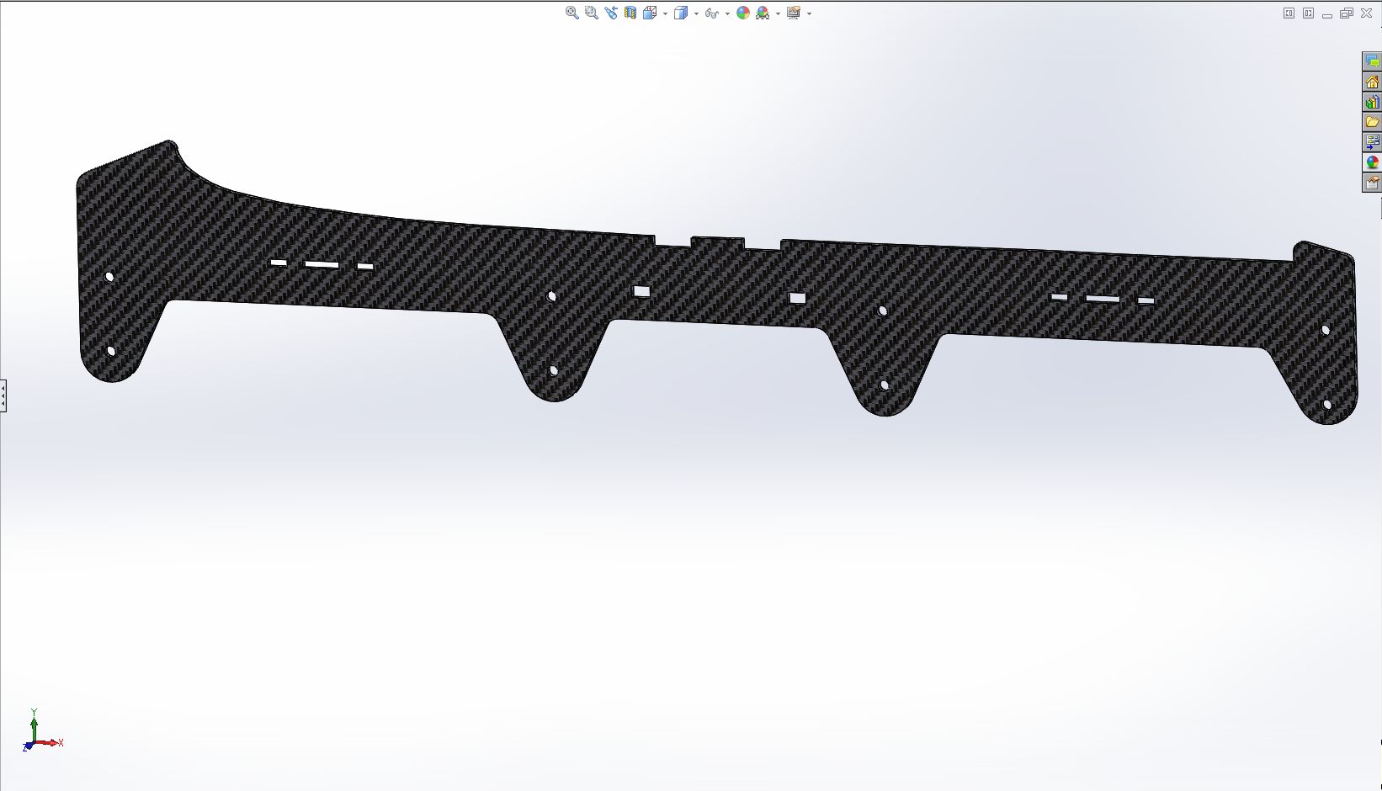The image size is (1382, 791).
Task: Click the View Orientation cube icon
Action: pyautogui.click(x=650, y=13)
